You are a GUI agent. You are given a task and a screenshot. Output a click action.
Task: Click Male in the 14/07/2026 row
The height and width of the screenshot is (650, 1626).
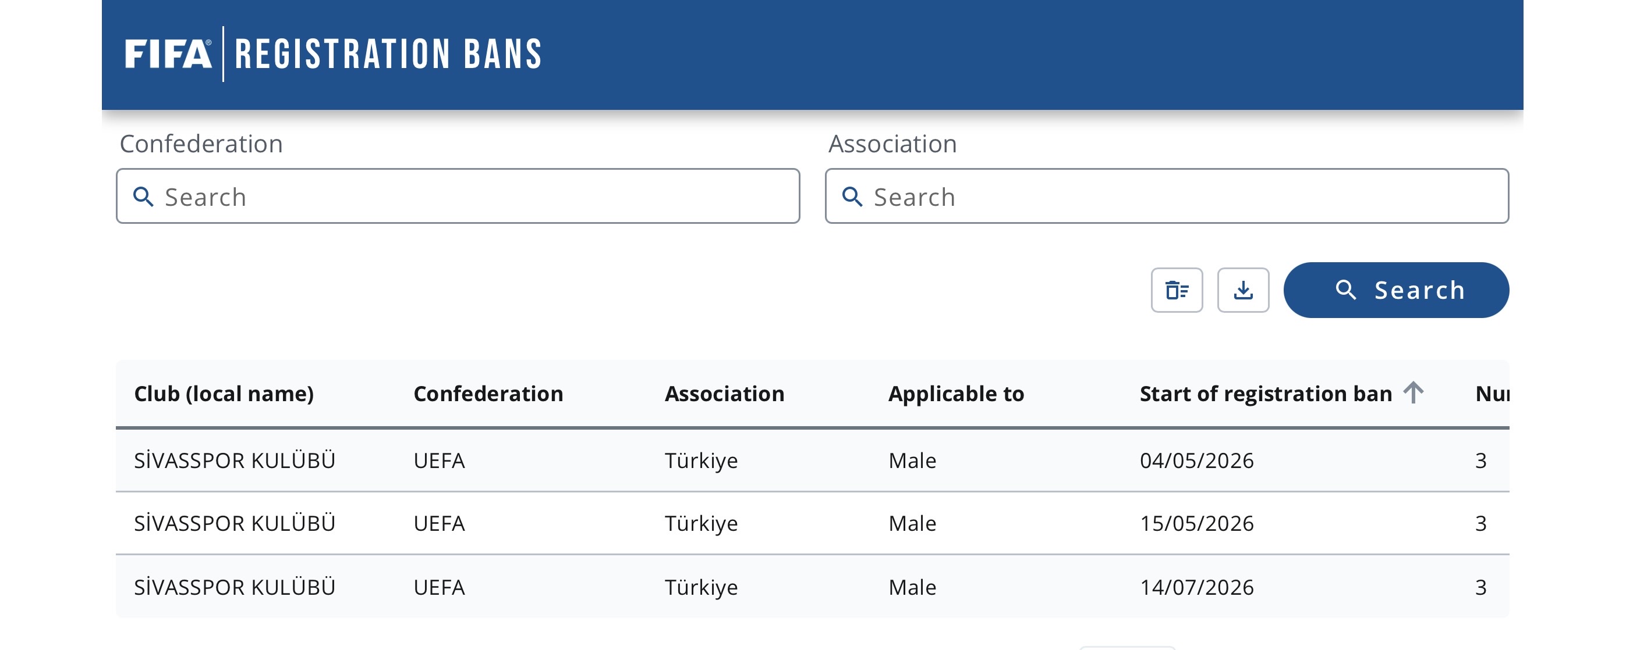(x=912, y=587)
